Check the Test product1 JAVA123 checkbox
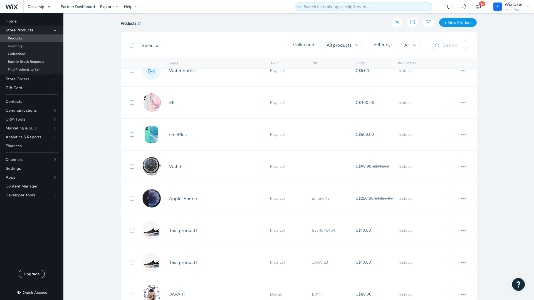The image size is (534, 300). tap(132, 262)
